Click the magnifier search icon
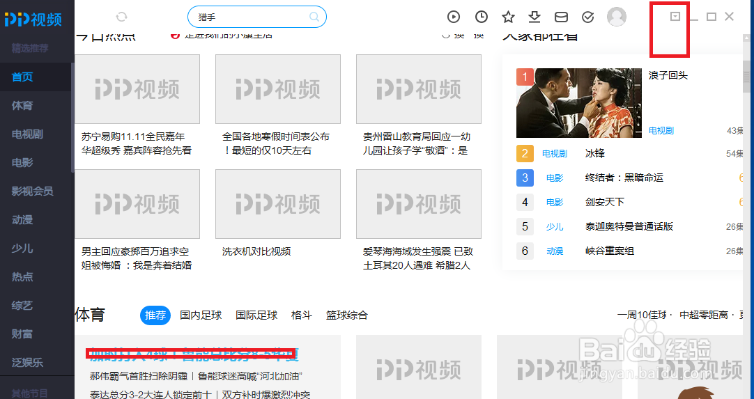This screenshot has width=754, height=399. pyautogui.click(x=314, y=17)
